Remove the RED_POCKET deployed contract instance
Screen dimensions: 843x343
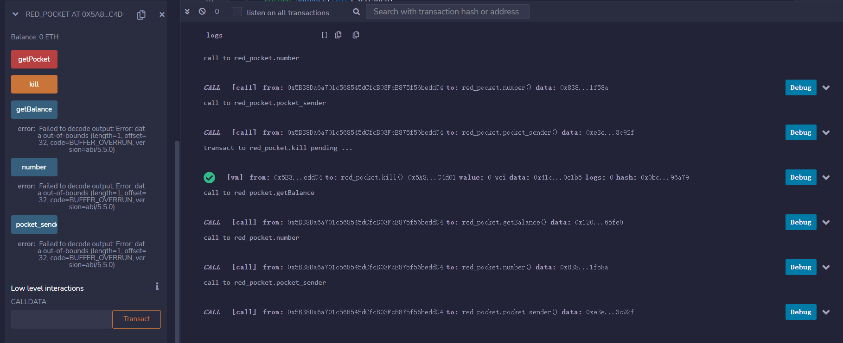pyautogui.click(x=162, y=15)
